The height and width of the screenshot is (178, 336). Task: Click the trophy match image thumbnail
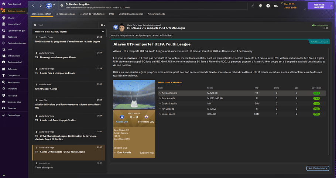pyautogui.click(x=134, y=95)
